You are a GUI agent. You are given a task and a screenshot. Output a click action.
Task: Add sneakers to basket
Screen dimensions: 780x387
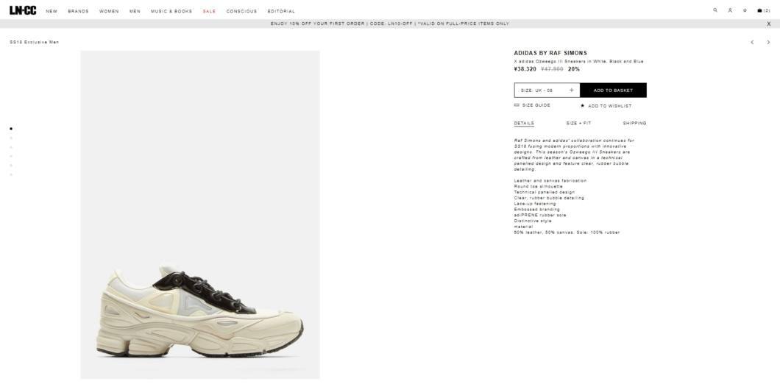click(x=614, y=90)
